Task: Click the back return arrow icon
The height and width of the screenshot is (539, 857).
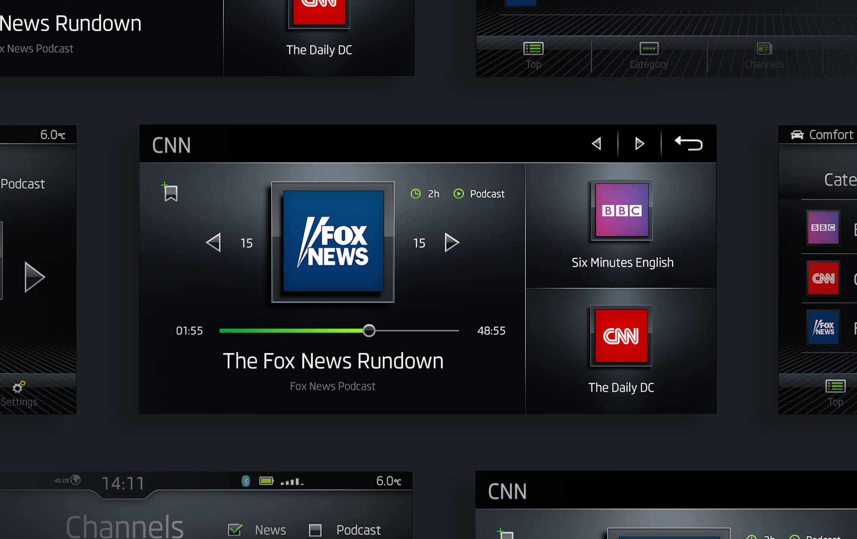Action: (x=689, y=144)
